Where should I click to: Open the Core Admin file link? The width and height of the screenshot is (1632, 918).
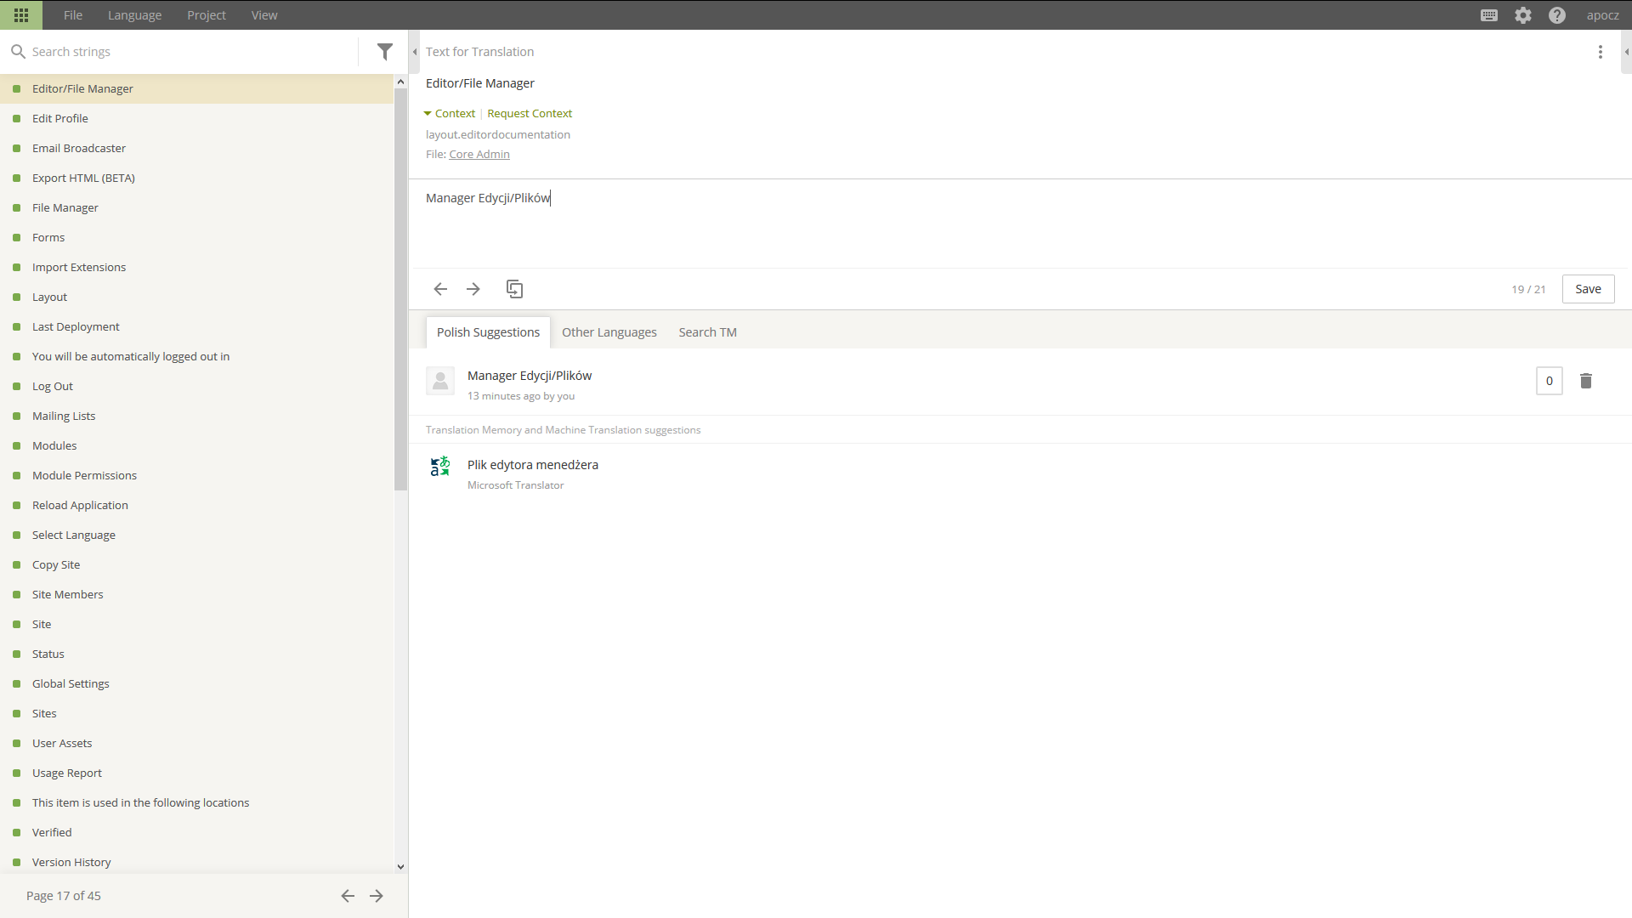(479, 154)
